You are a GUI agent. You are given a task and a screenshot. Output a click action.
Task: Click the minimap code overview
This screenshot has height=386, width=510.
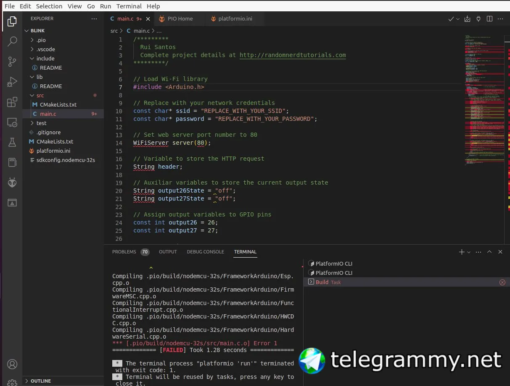tap(484, 101)
